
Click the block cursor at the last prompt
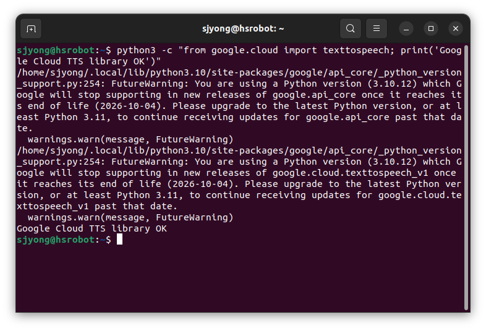coord(119,240)
